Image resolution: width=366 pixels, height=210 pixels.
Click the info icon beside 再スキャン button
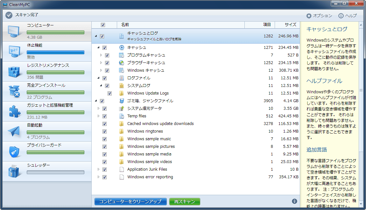(294, 201)
